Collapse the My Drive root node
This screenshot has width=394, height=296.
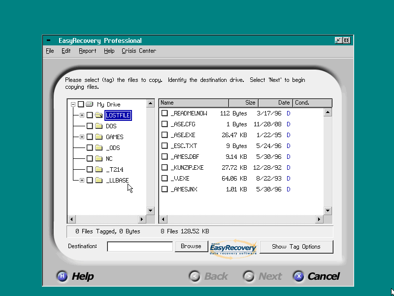tap(73, 105)
